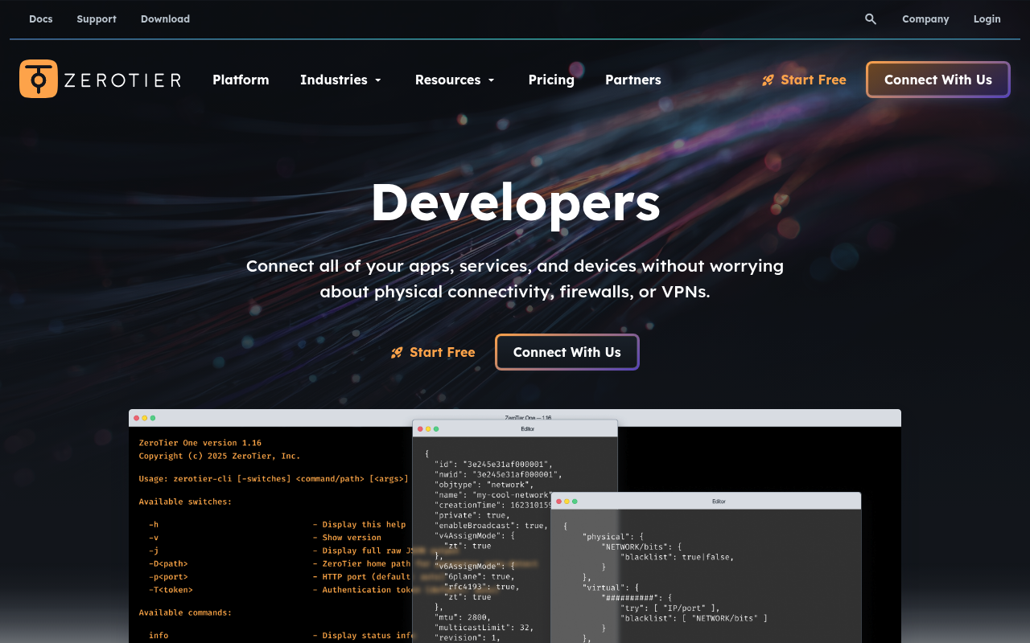Click the "multicastLimit": 32 line
The image size is (1030, 643).
pos(484,628)
